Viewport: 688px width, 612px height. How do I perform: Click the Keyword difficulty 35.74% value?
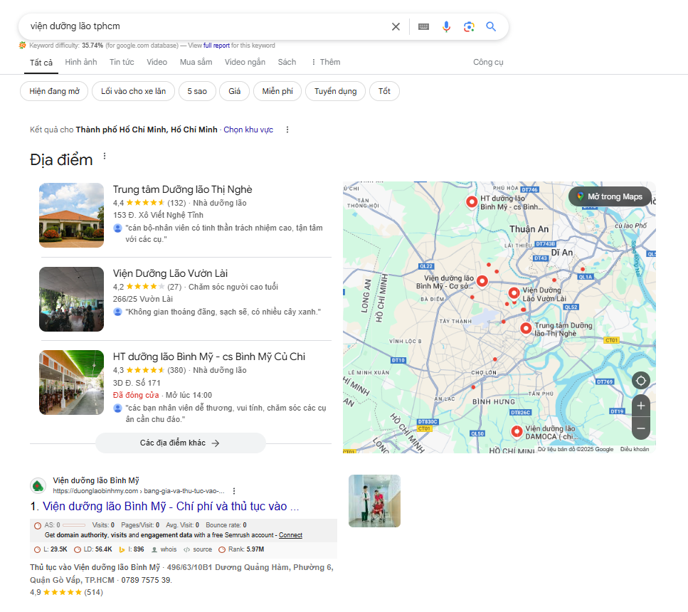92,46
